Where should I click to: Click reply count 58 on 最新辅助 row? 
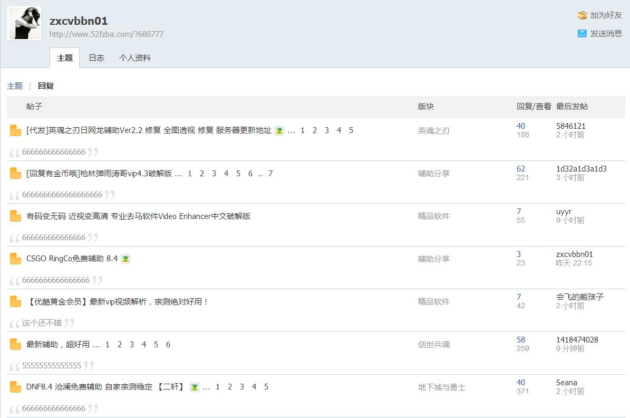(521, 339)
